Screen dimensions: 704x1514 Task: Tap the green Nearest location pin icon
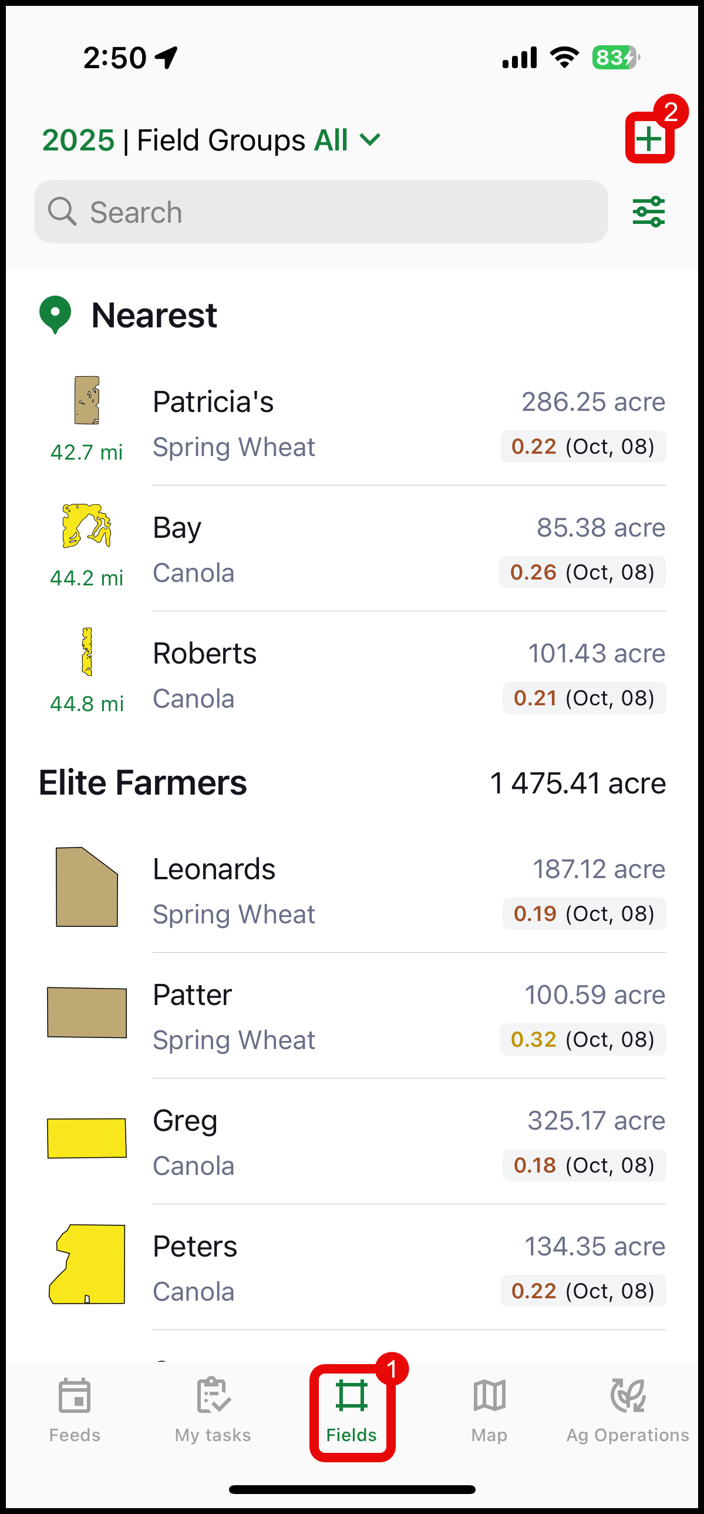click(55, 314)
